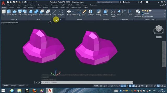Open the Shaded visual style dropdown
The width and height of the screenshot is (167, 93).
point(154,13)
